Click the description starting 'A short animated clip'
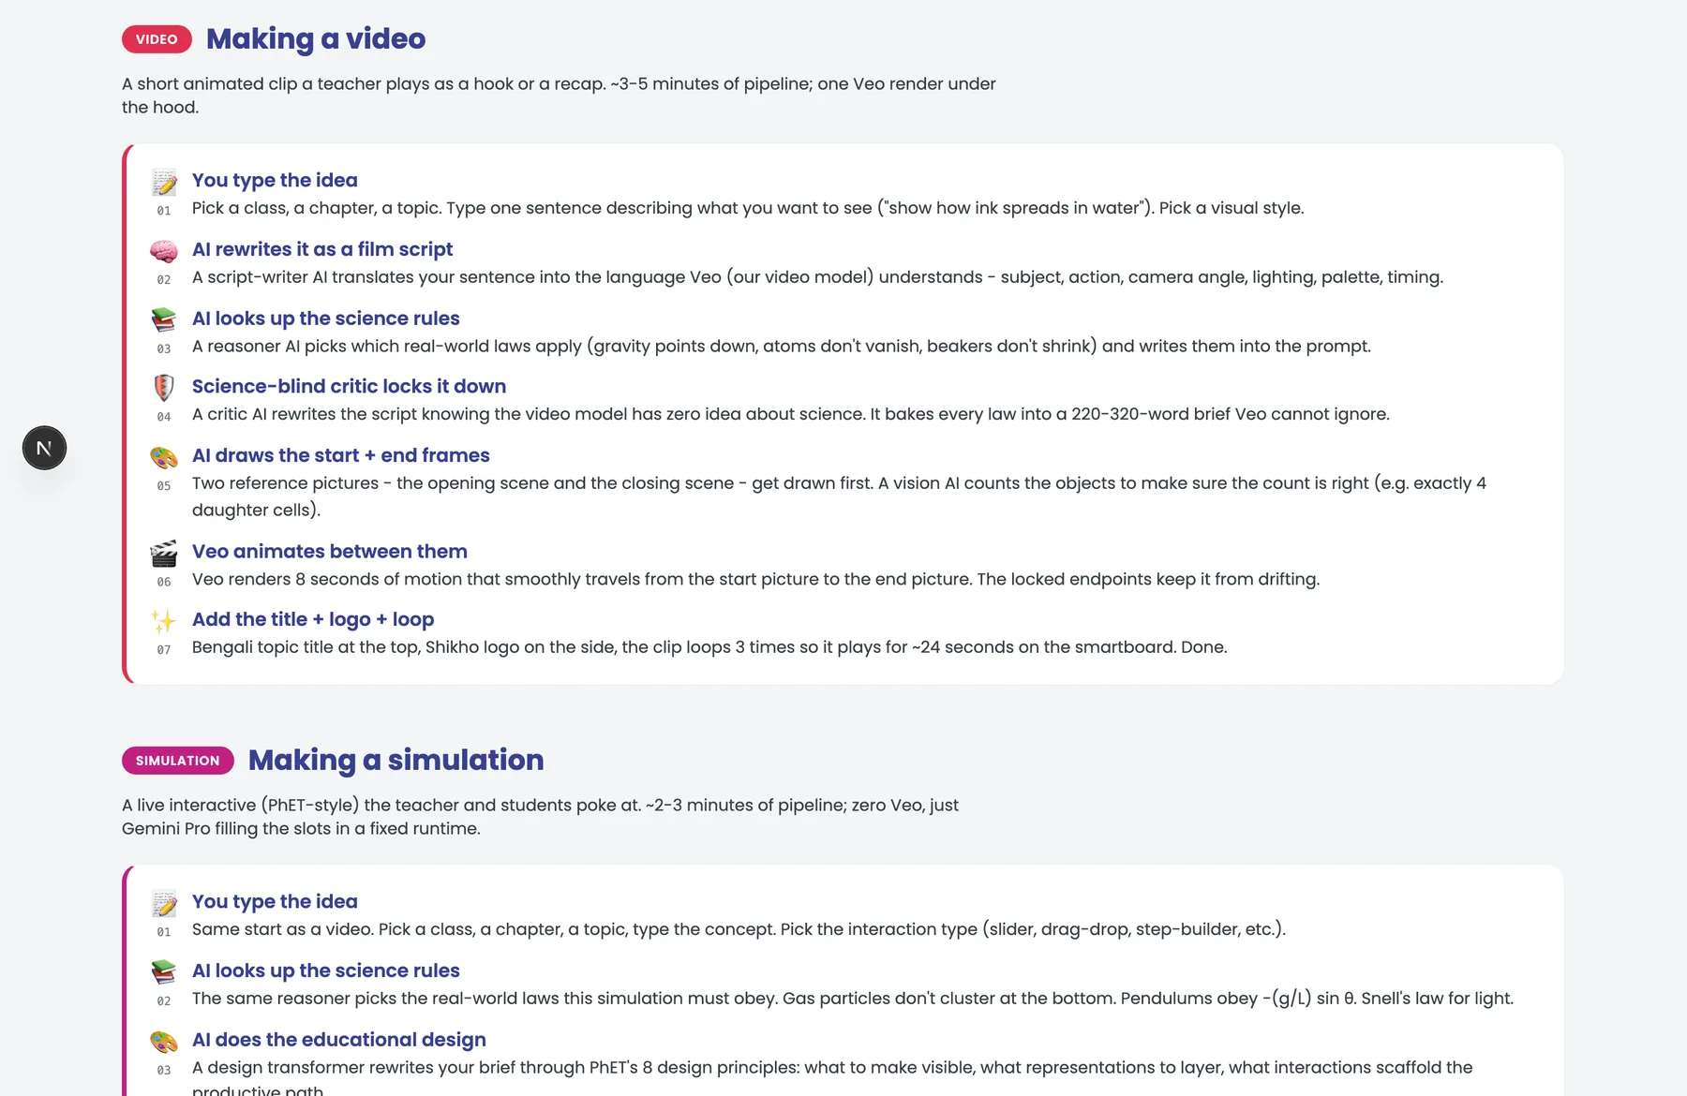 point(559,96)
